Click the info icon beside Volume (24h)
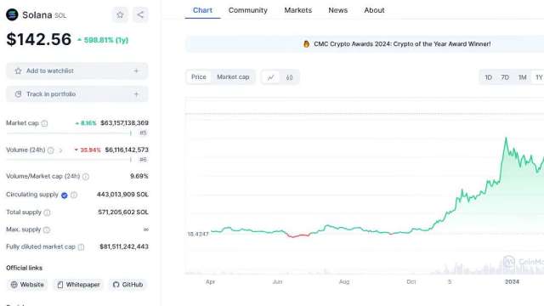 (x=51, y=150)
